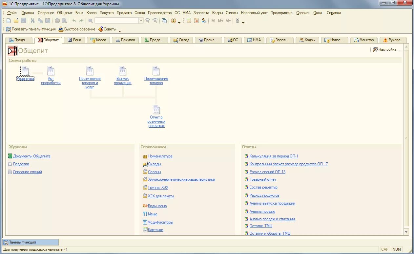Click the Рецептура document icon

pyautogui.click(x=25, y=71)
